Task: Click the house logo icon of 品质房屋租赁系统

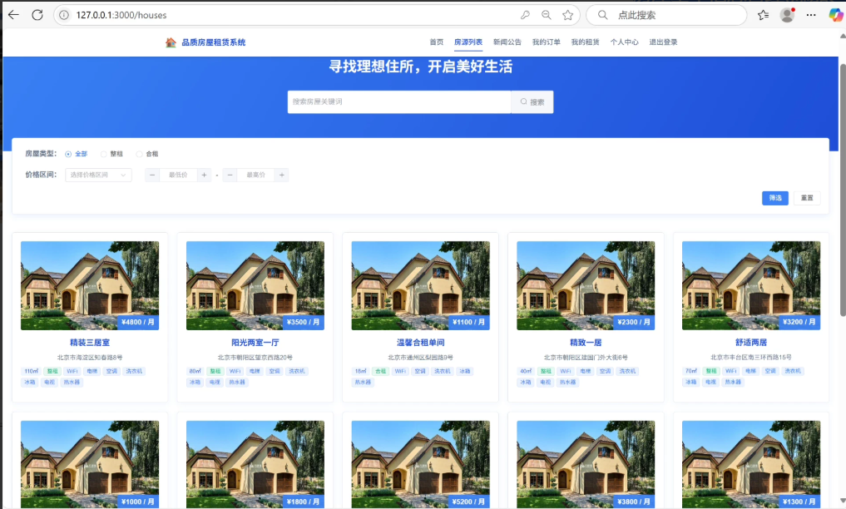Action: (x=171, y=42)
